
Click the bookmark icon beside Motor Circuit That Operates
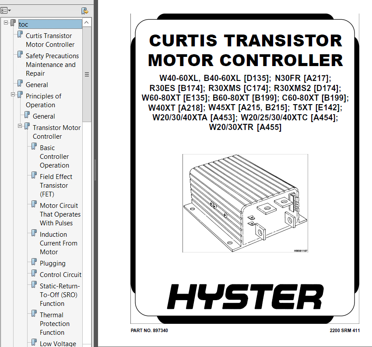pyautogui.click(x=34, y=204)
